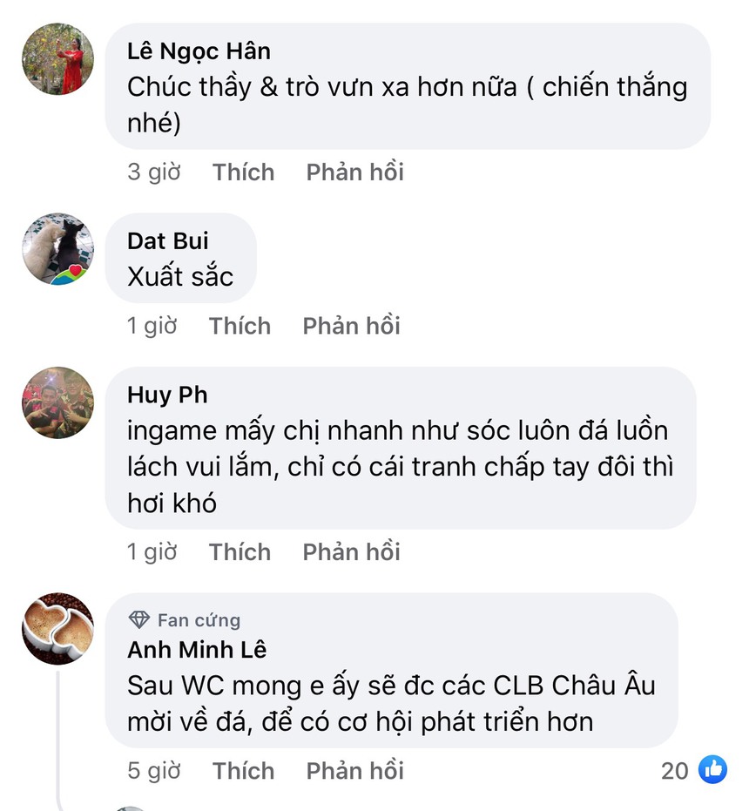Image resolution: width=749 pixels, height=811 pixels.
Task: Click 'Phản hồi' under Anh Minh Lê's comment
Action: point(354,770)
